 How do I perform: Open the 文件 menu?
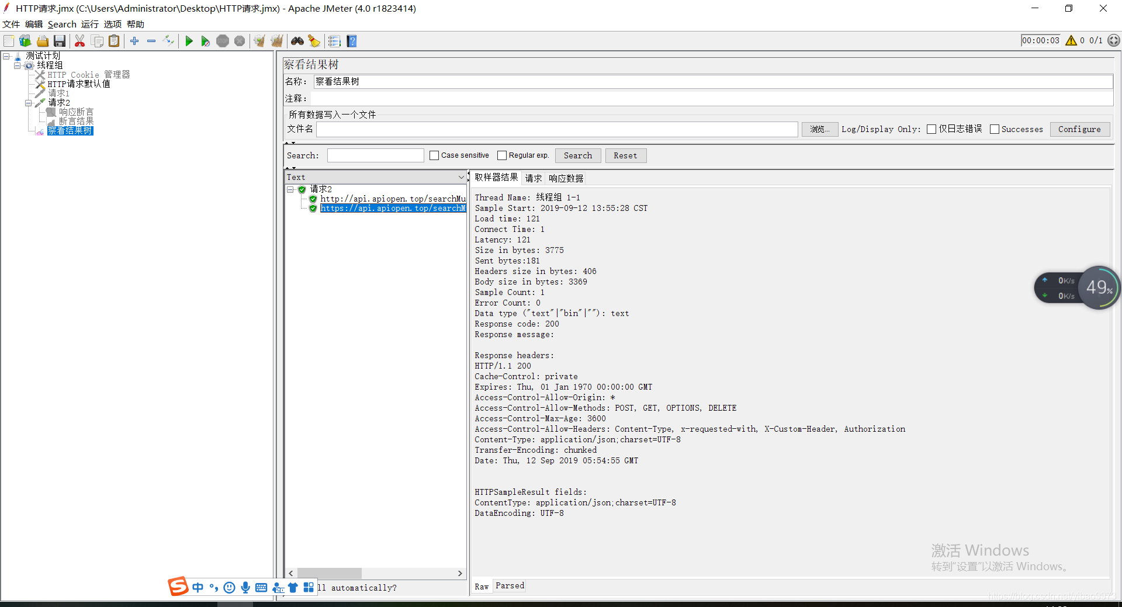coord(11,24)
